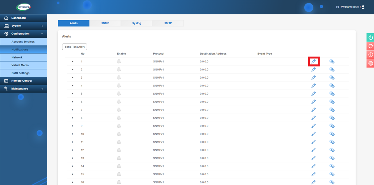
Task: Edit alert number 1 with the pencil icon
Action: point(314,62)
